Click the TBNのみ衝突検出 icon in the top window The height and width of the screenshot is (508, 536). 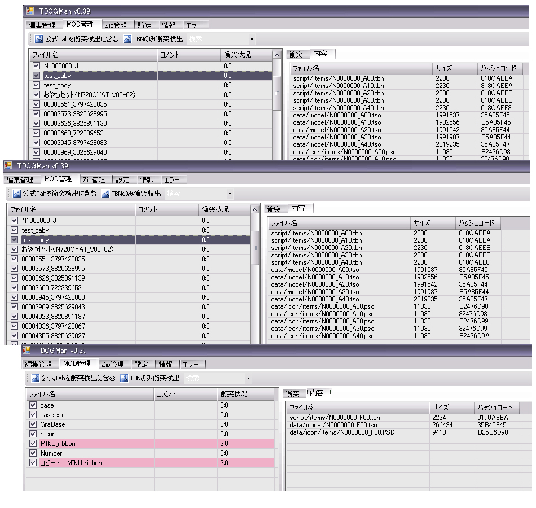[128, 40]
